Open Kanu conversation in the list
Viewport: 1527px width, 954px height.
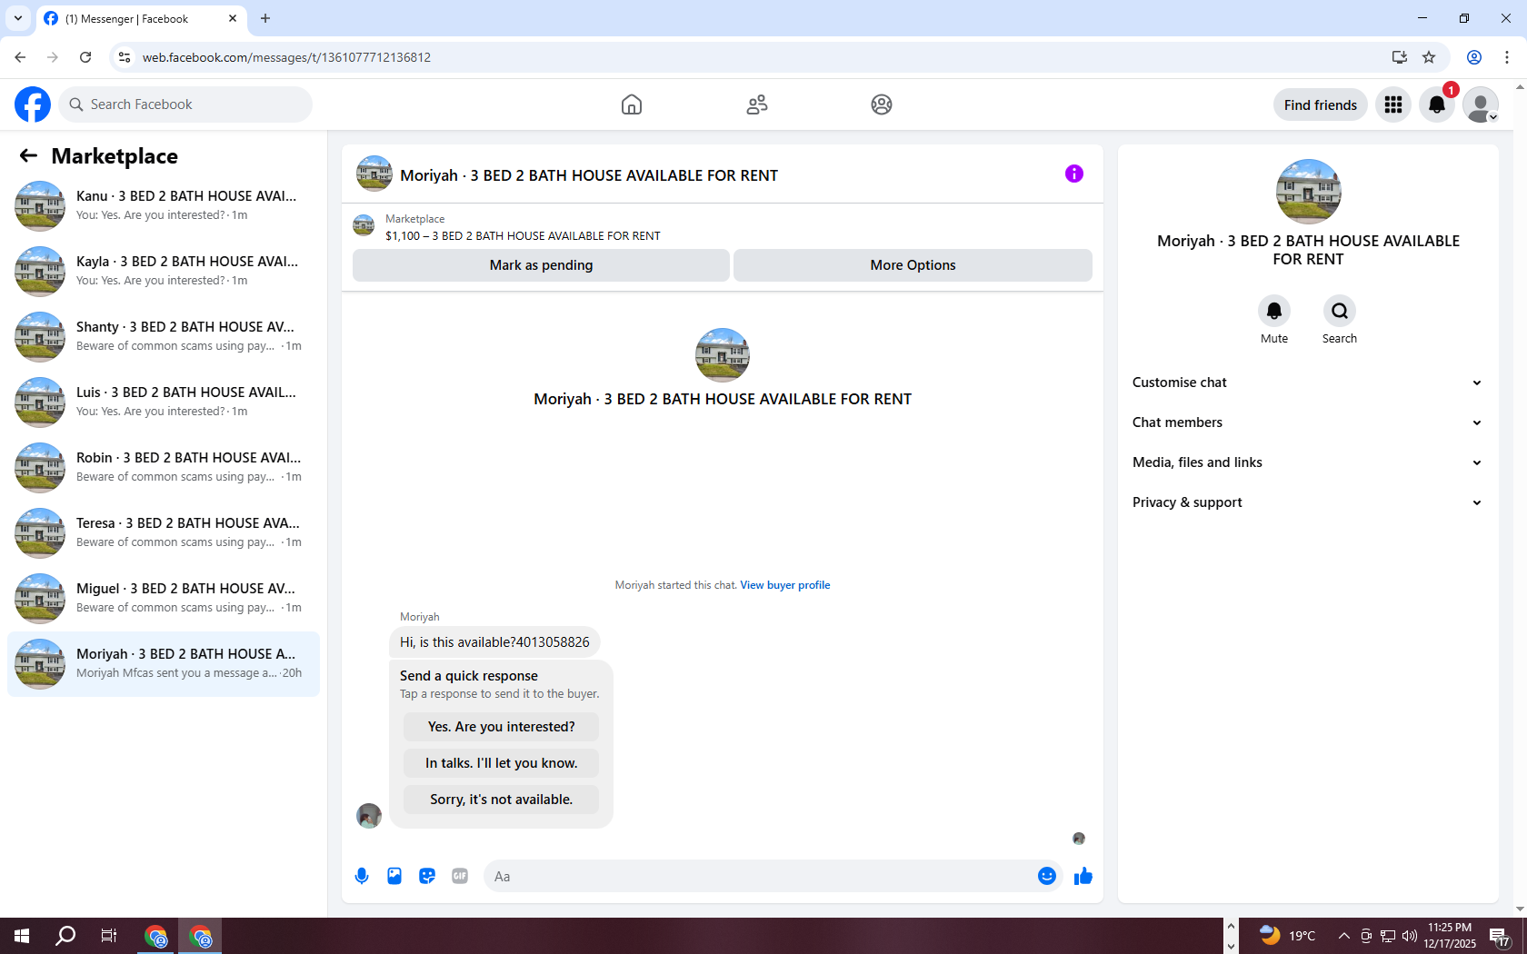164,206
